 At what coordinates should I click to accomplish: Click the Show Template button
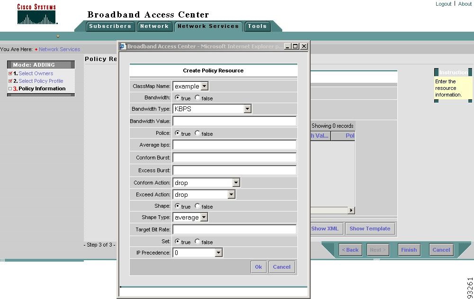(x=370, y=229)
